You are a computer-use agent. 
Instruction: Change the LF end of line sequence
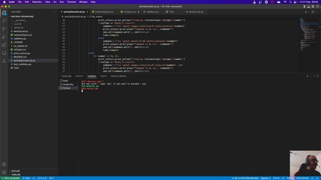[283, 178]
